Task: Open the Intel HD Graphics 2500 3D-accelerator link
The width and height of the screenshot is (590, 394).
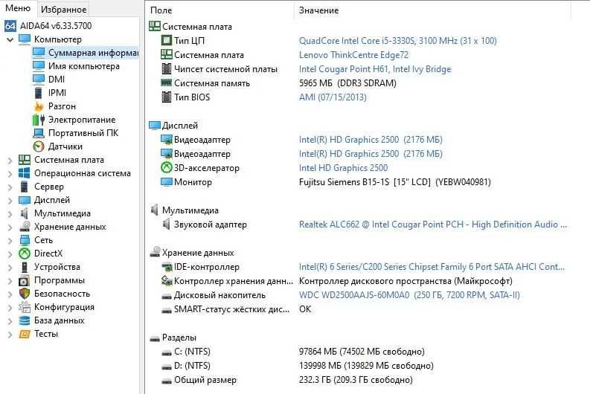Action: click(x=343, y=168)
